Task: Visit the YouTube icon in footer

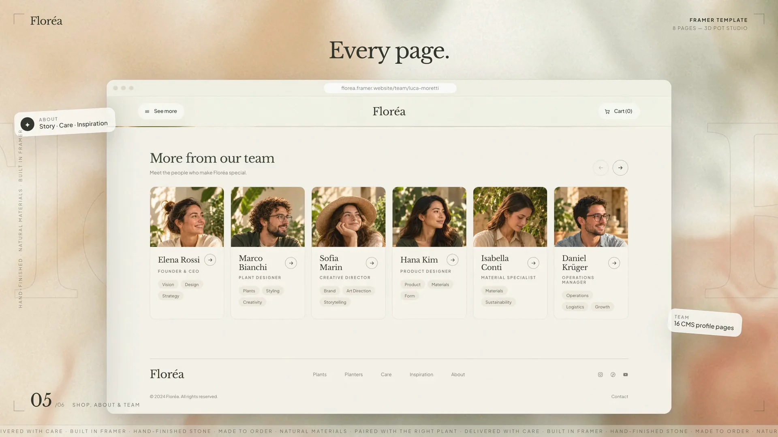Action: [x=626, y=375]
